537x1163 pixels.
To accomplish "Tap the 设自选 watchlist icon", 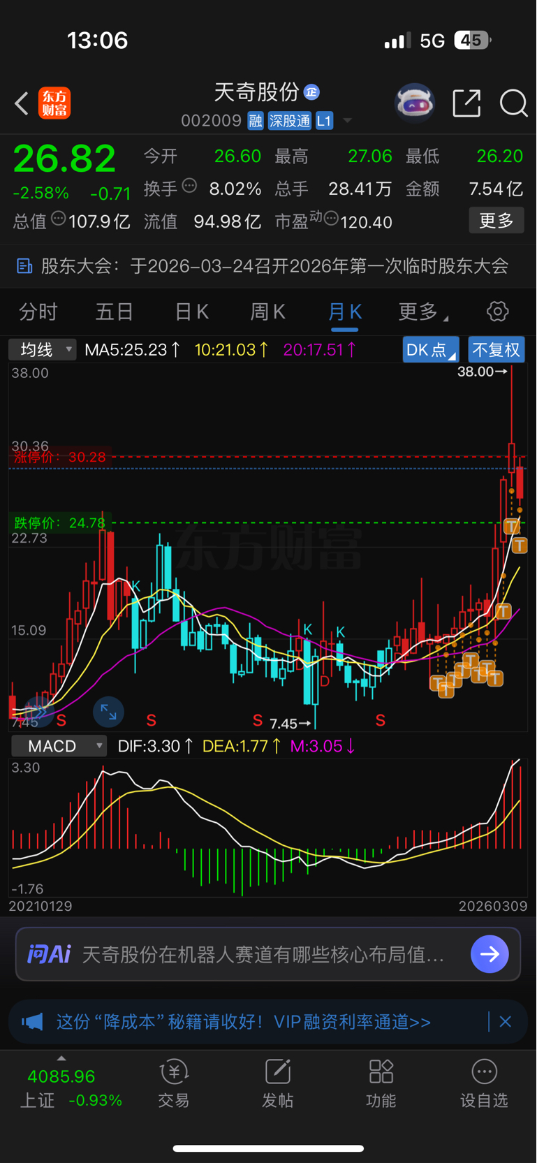I will point(484,1085).
